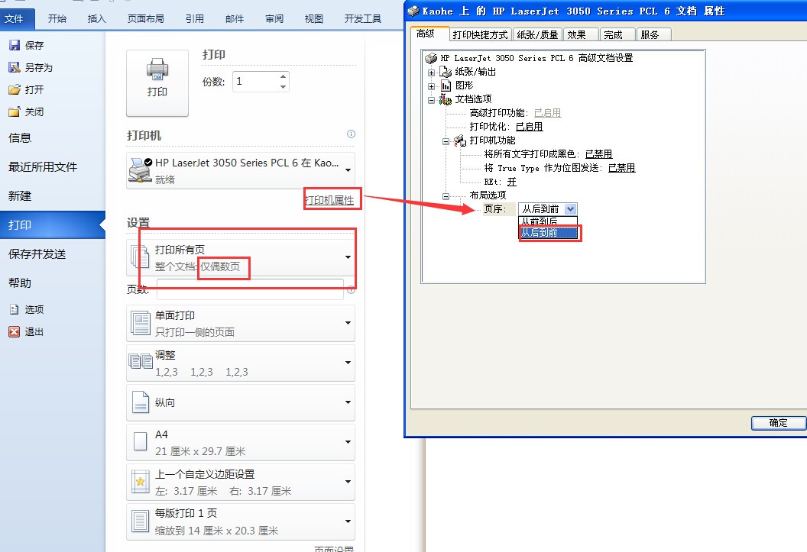Open the 页序 page order dropdown arrow
807x552 pixels.
coord(570,208)
